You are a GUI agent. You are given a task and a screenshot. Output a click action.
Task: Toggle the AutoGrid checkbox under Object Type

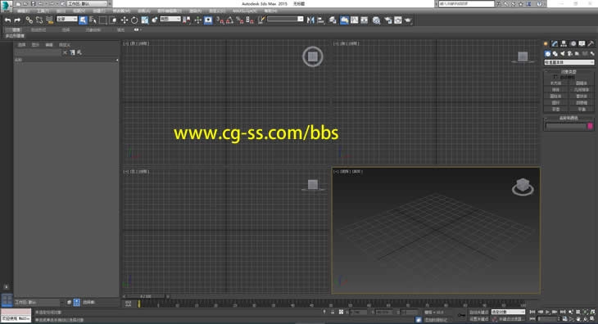pos(555,77)
